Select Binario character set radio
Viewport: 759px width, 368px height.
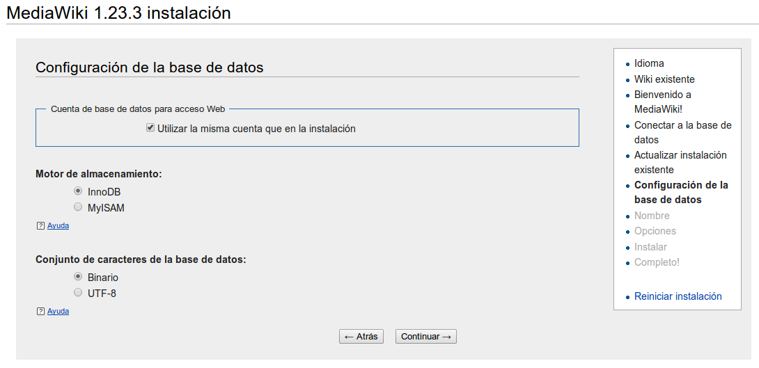tap(77, 277)
